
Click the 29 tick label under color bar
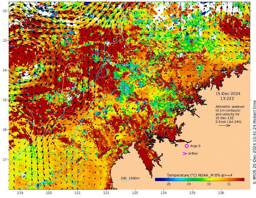[x=189, y=184]
